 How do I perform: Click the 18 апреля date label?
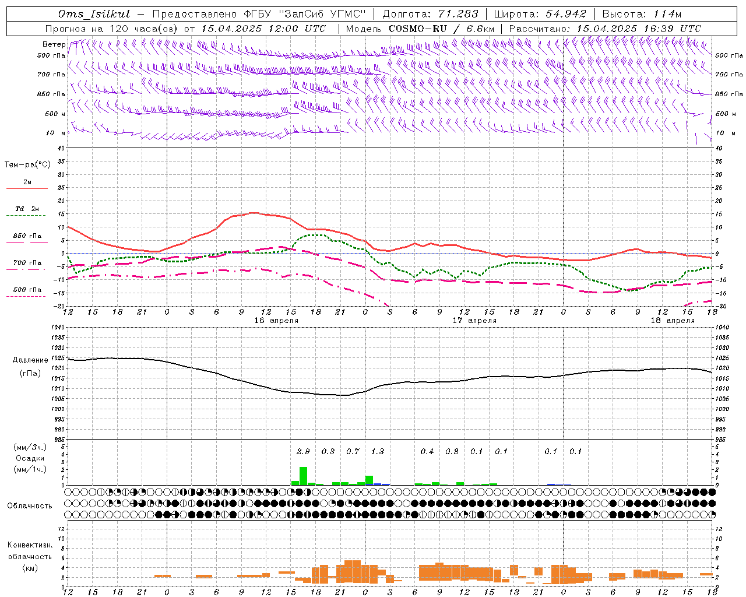(673, 320)
